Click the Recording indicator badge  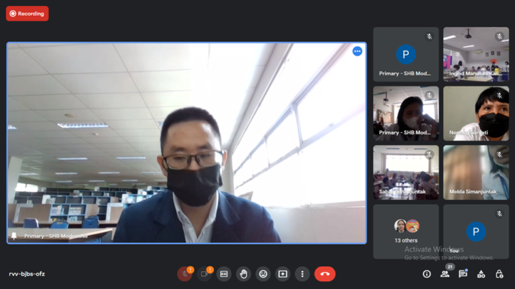point(27,13)
